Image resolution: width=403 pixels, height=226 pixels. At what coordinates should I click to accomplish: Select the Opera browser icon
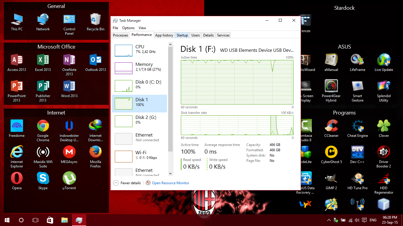[17, 181]
